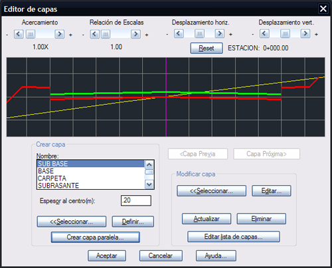Click Crear capa paralela button
The width and height of the screenshot is (332, 268).
[x=96, y=237]
